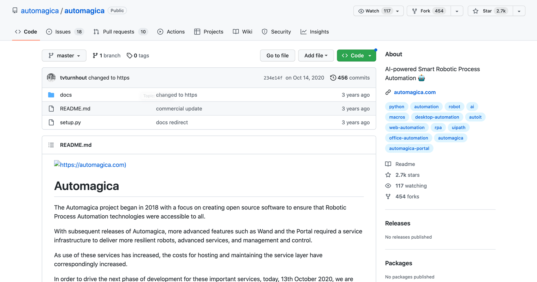Select the desktop-automation topic tag
Viewport: 537px width, 282px height.
click(x=437, y=117)
